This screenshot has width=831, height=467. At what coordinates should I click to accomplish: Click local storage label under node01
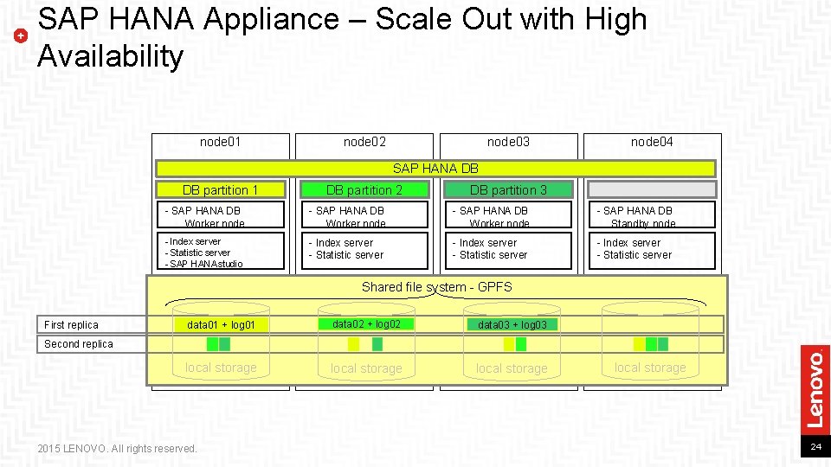click(221, 368)
